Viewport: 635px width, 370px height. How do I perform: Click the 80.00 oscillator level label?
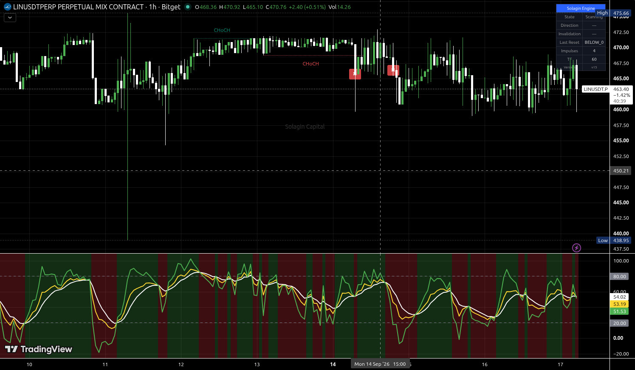(620, 277)
